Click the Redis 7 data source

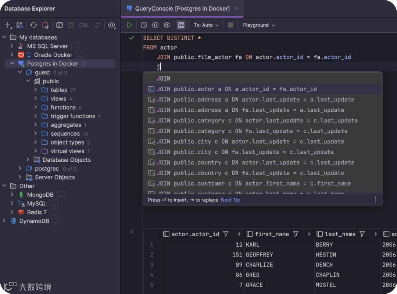pyautogui.click(x=37, y=212)
